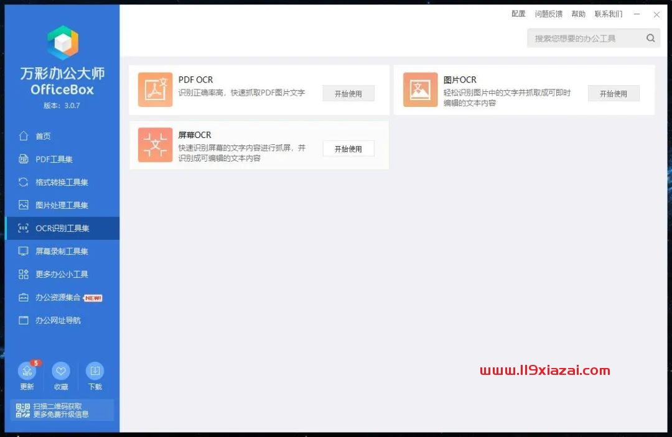Click the window icon beside 办公网址导航
Viewport: 672px width, 437px height.
pyautogui.click(x=24, y=320)
